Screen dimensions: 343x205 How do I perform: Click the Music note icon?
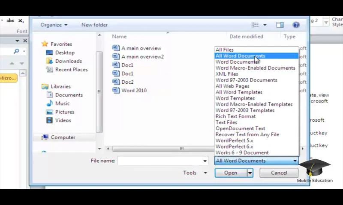[x=50, y=103]
